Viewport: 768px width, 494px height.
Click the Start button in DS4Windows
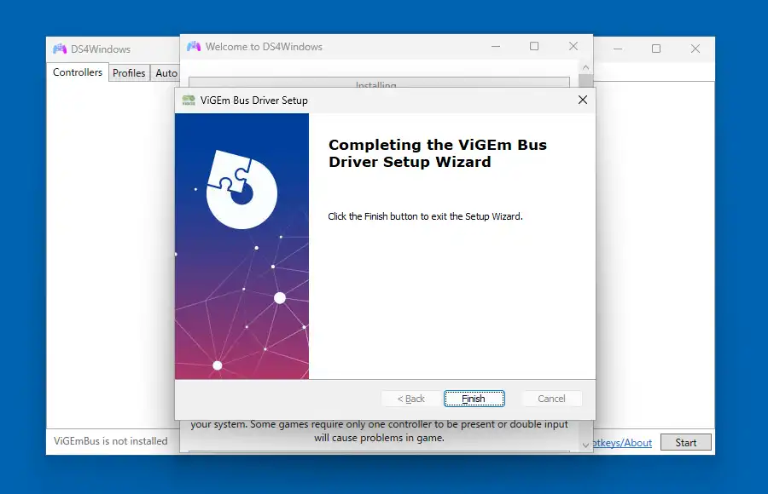[x=686, y=442]
